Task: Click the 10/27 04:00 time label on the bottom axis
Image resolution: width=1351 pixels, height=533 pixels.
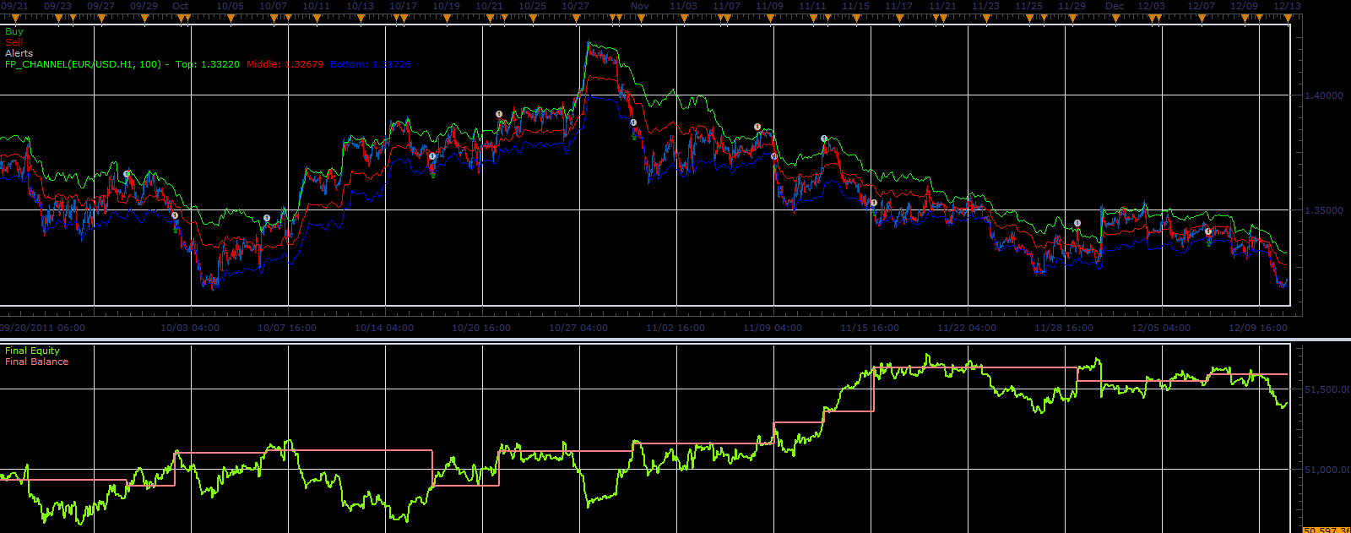Action: click(x=578, y=328)
